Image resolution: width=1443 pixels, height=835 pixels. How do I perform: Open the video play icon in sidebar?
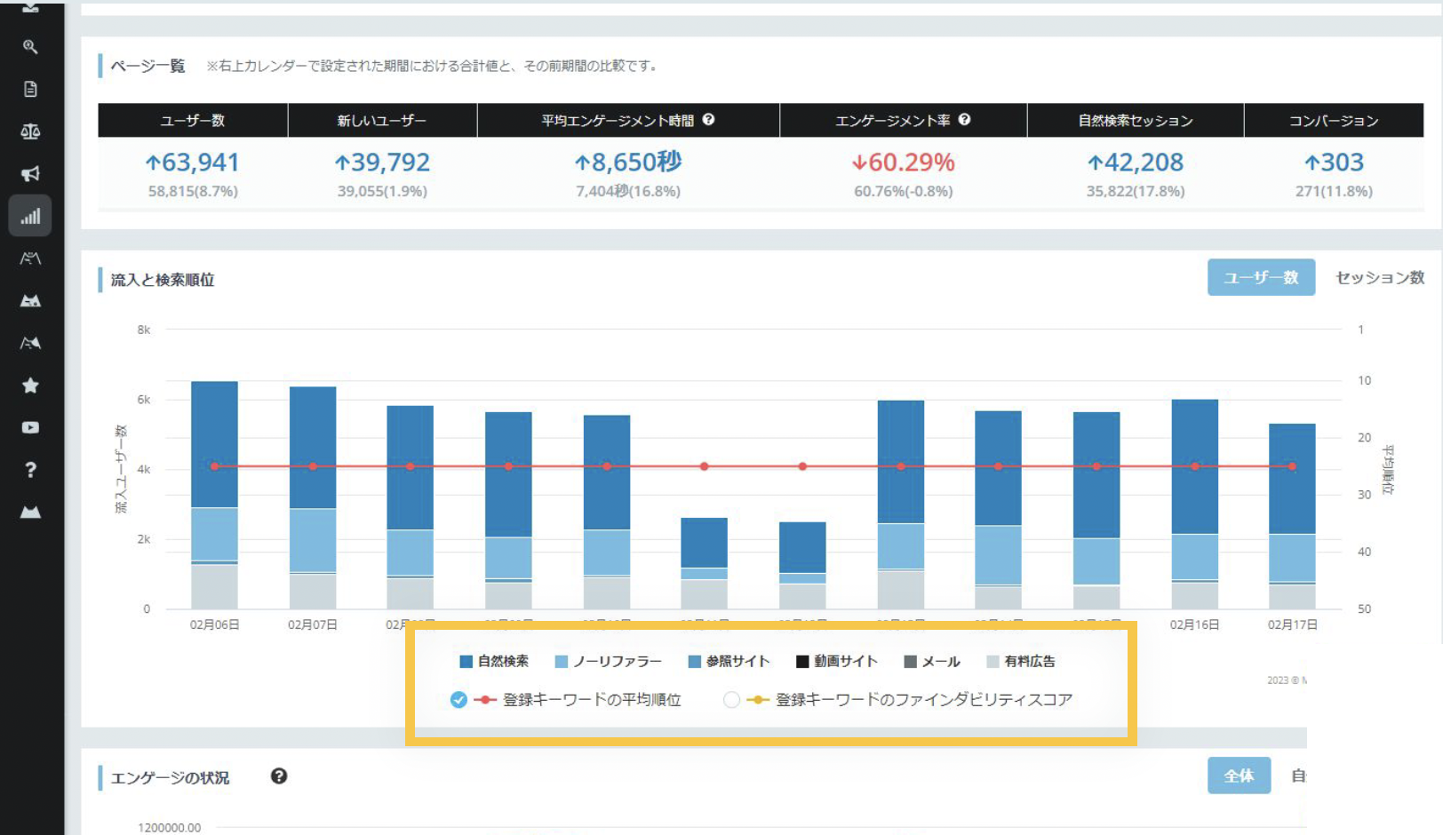pyautogui.click(x=30, y=427)
